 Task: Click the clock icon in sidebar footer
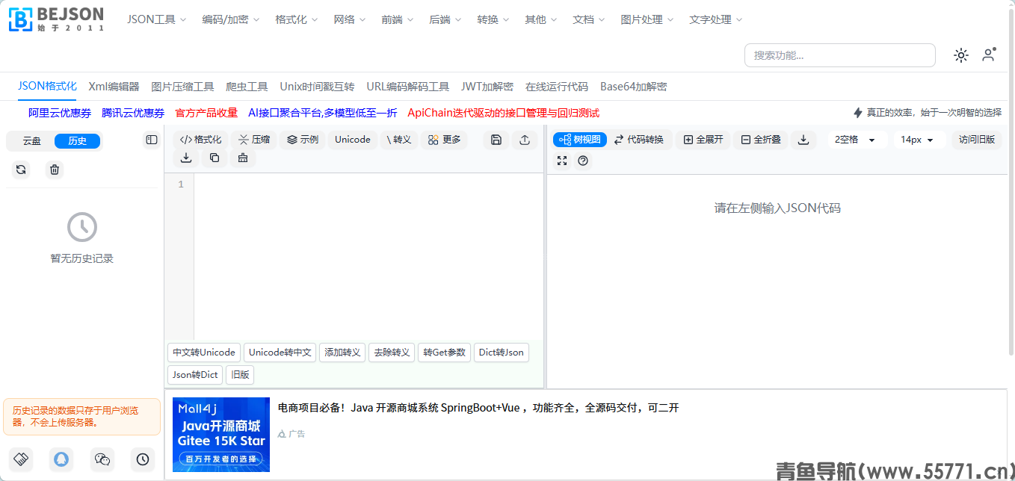click(143, 459)
